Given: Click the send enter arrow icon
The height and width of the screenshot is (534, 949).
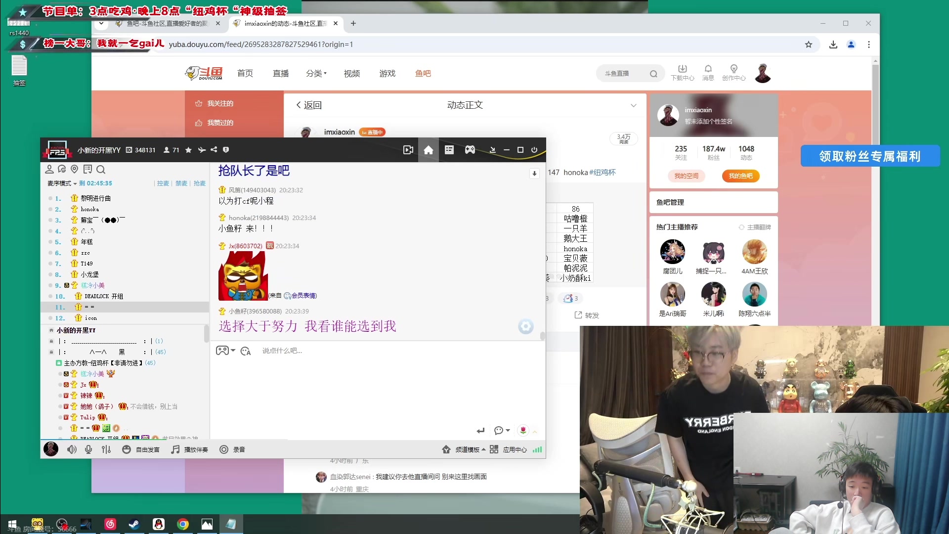Looking at the screenshot, I should tap(480, 431).
